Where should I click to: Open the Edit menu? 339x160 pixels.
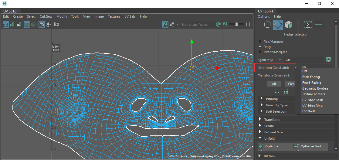(x=6, y=16)
